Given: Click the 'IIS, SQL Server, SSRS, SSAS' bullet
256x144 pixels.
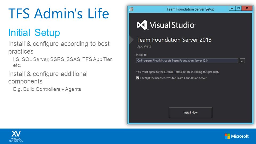Looking at the screenshot, I should [63, 62].
